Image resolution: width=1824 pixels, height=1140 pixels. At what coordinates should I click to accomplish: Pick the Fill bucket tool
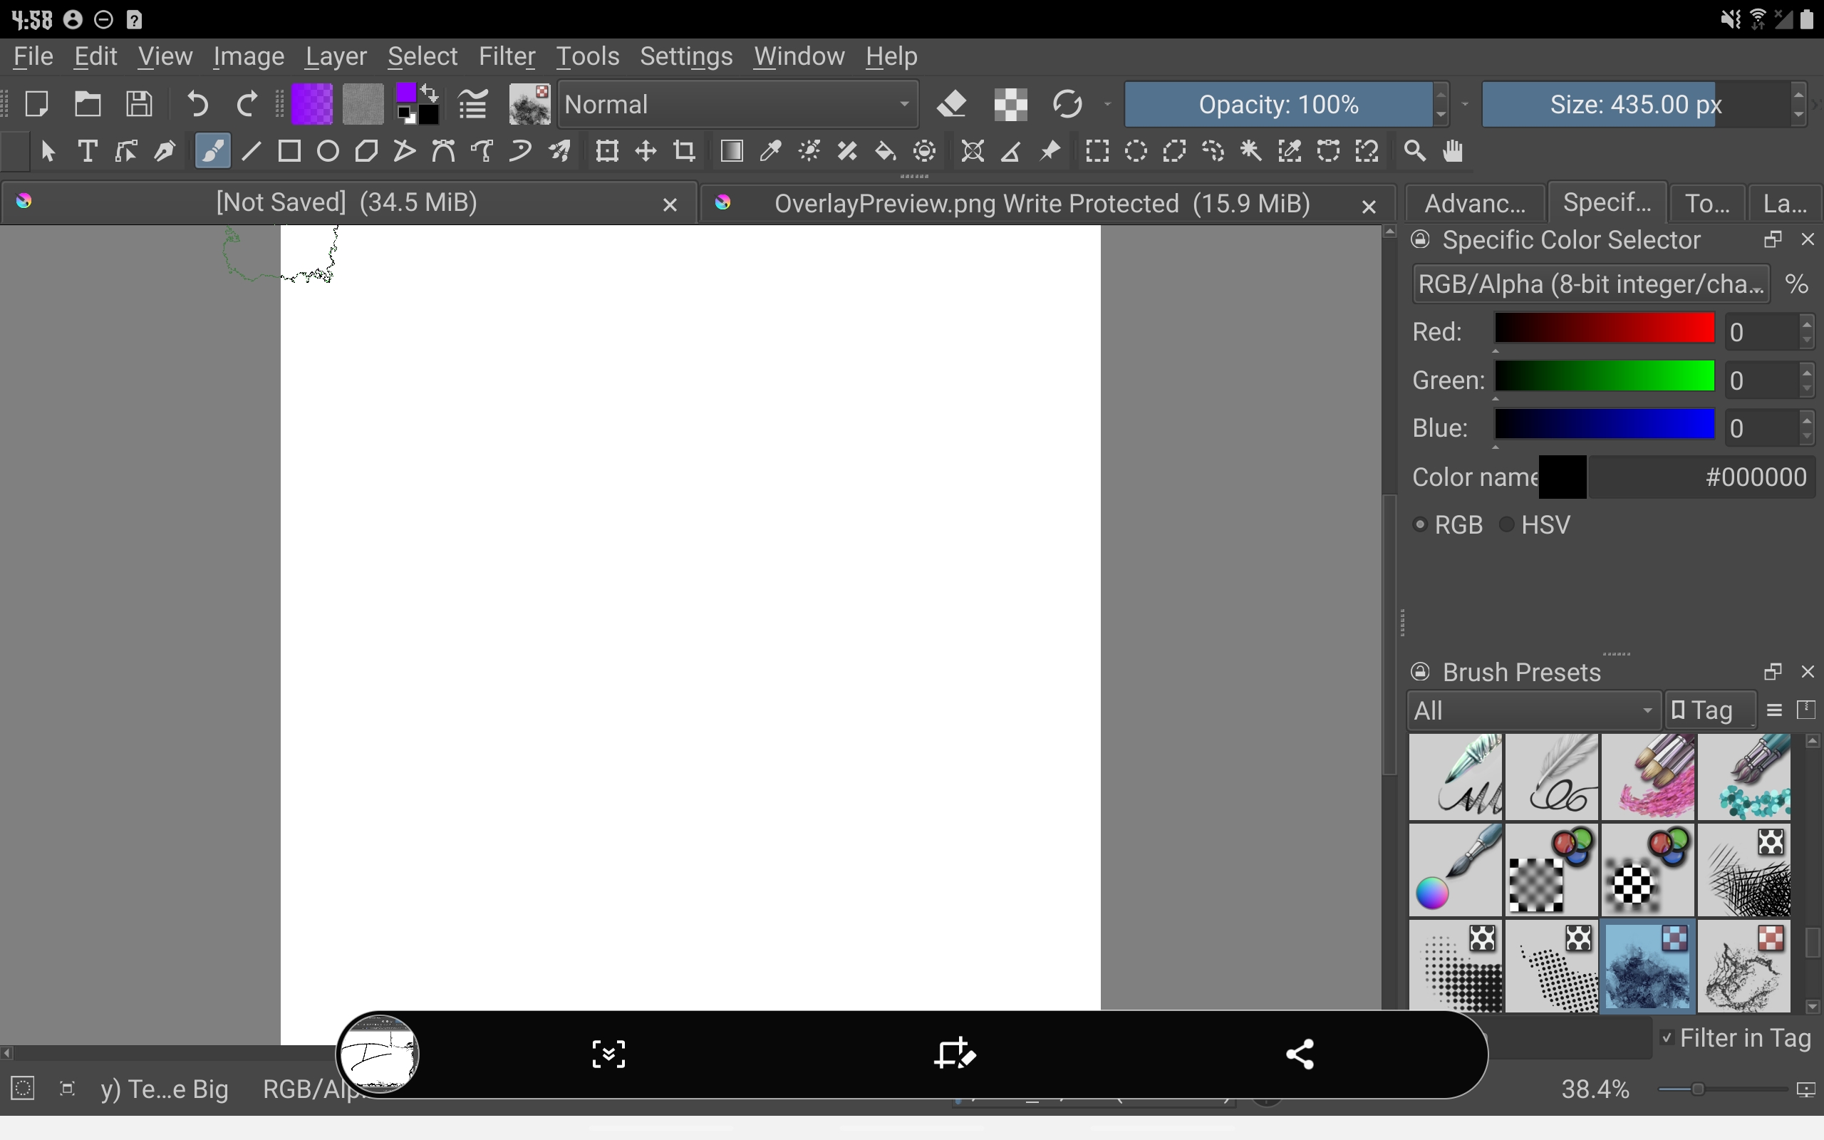(886, 152)
